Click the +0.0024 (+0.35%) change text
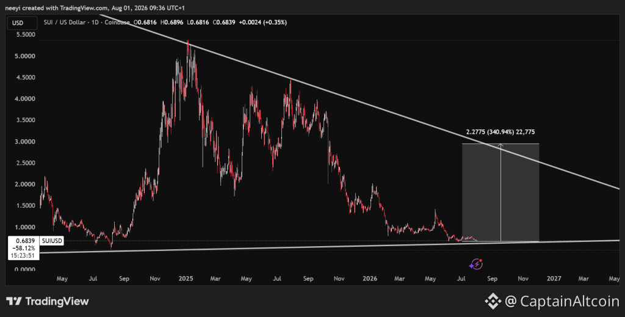The image size is (625, 317). 262,23
